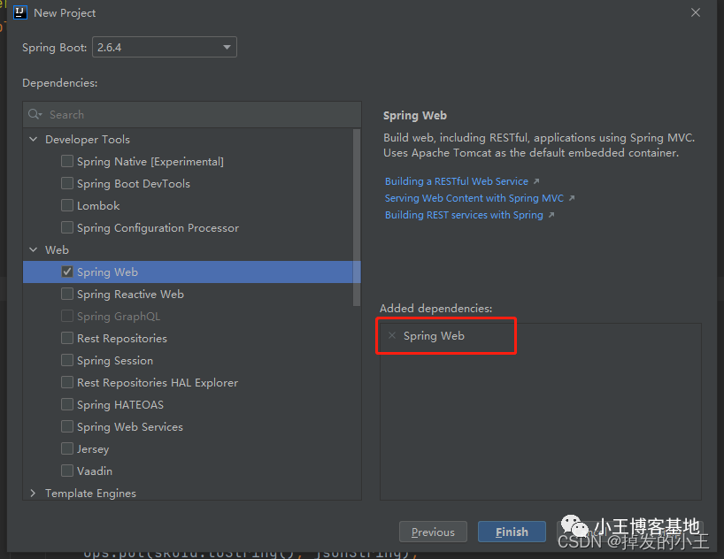The height and width of the screenshot is (559, 724).
Task: Click arrow icon next to Building REST services link
Action: pos(551,215)
